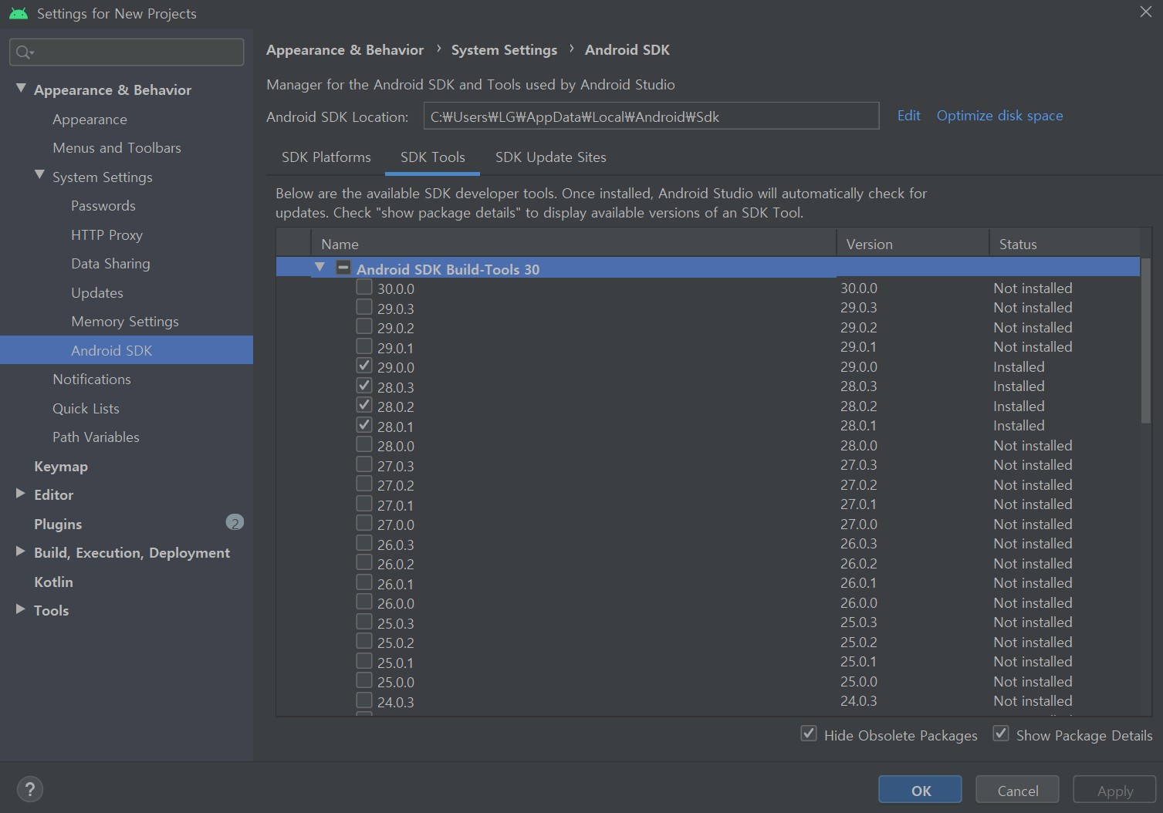This screenshot has width=1163, height=813.
Task: Open the Keymap settings page
Action: click(60, 467)
